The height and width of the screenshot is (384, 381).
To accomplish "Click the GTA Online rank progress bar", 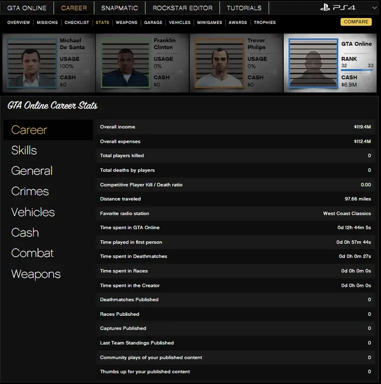I will point(356,71).
